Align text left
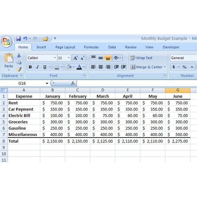The height and width of the screenshot is (197, 197). pyautogui.click(x=93, y=67)
